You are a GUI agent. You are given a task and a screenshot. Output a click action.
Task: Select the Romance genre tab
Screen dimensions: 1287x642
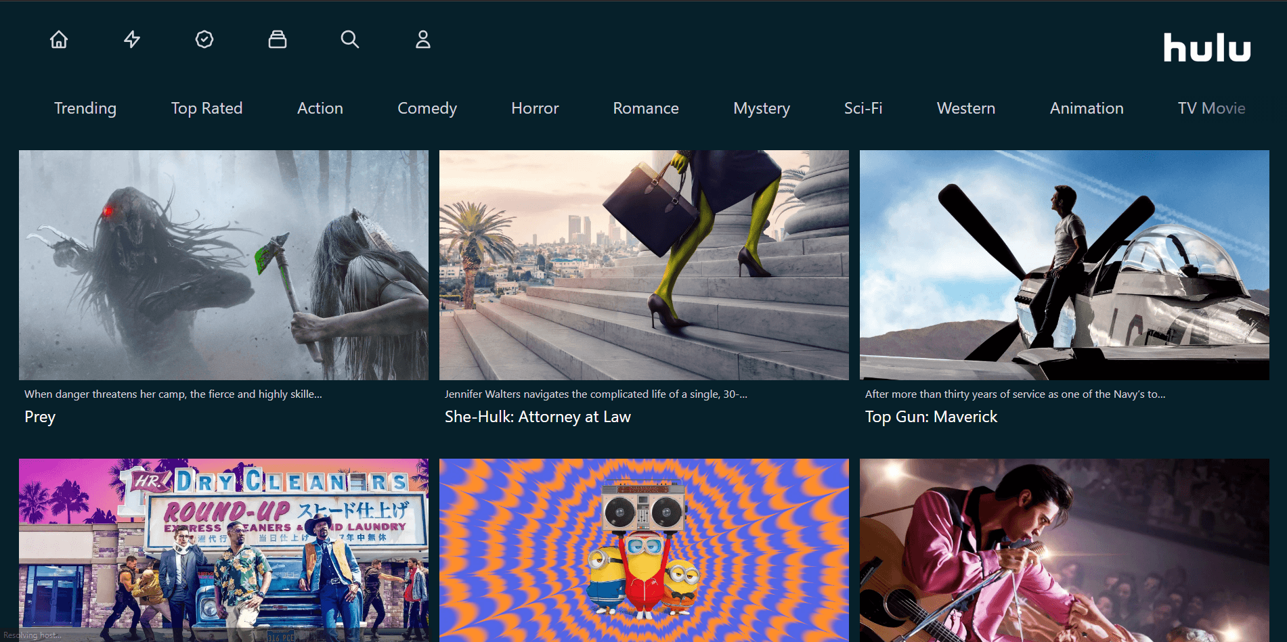click(x=646, y=108)
